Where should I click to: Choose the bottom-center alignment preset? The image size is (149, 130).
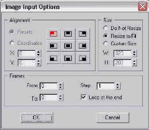pos(68,58)
